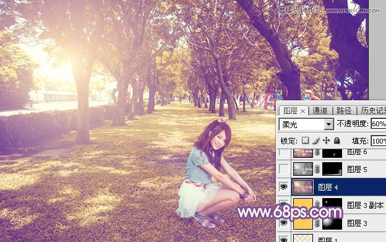Viewport: 386px width, 242px height.
Task: Hide 图层 4 using its eye icon
Action: coord(283,187)
